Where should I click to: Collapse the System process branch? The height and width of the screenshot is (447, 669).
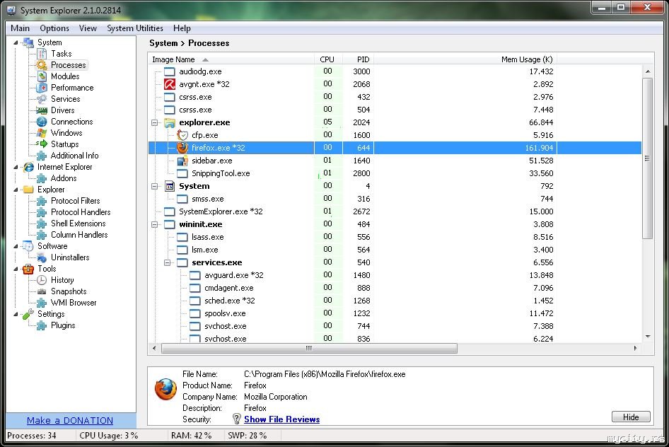pos(154,187)
